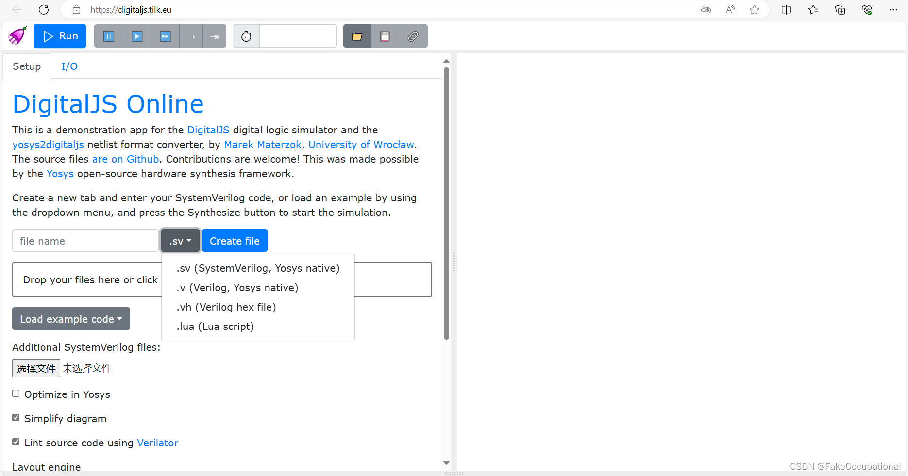The width and height of the screenshot is (908, 476).
Task: Click the site info lock icon
Action: coord(76,9)
